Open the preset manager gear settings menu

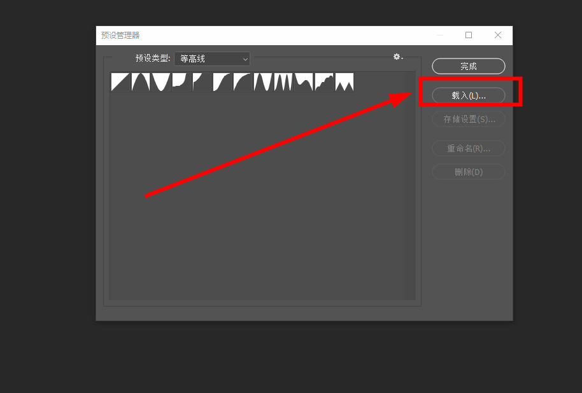click(397, 57)
